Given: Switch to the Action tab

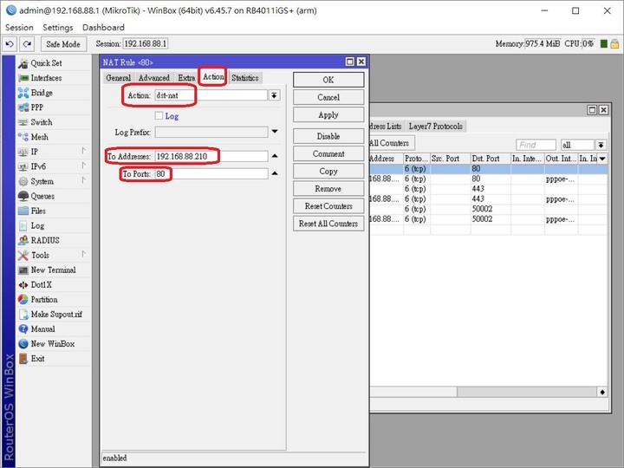Looking at the screenshot, I should [213, 76].
